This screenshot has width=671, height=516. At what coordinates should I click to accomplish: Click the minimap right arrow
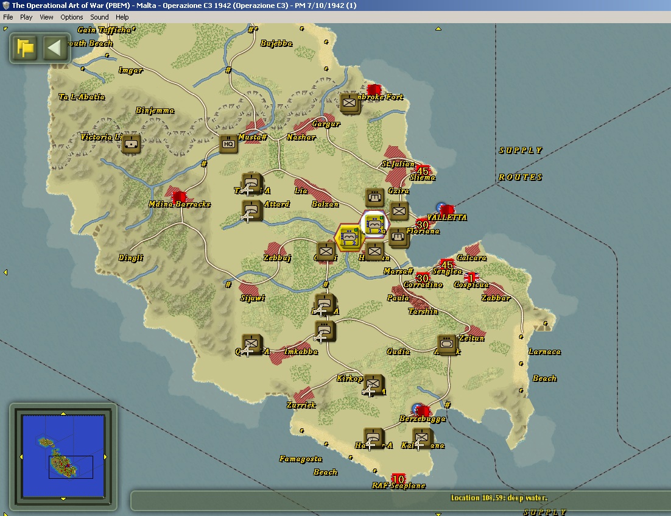click(x=105, y=457)
